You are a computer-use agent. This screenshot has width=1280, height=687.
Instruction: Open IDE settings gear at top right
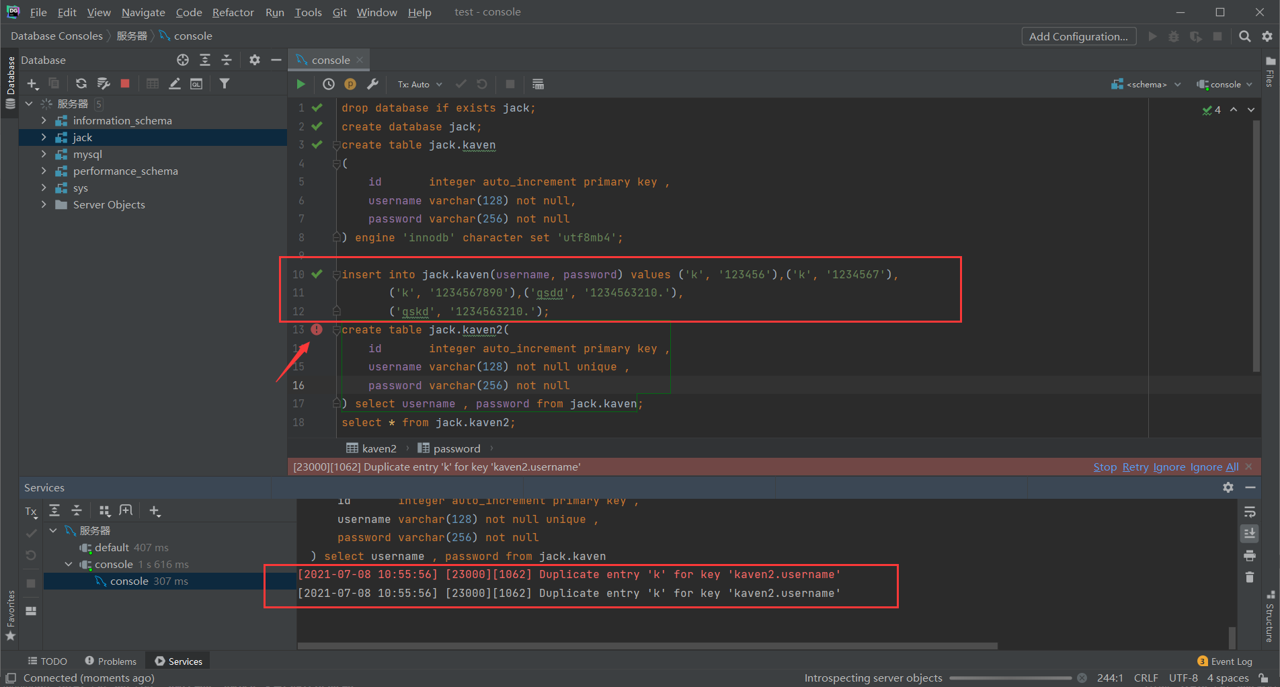click(1267, 36)
